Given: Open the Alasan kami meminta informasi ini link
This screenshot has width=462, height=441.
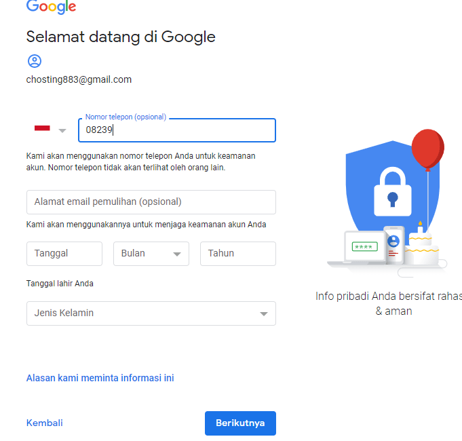Looking at the screenshot, I should pyautogui.click(x=100, y=378).
